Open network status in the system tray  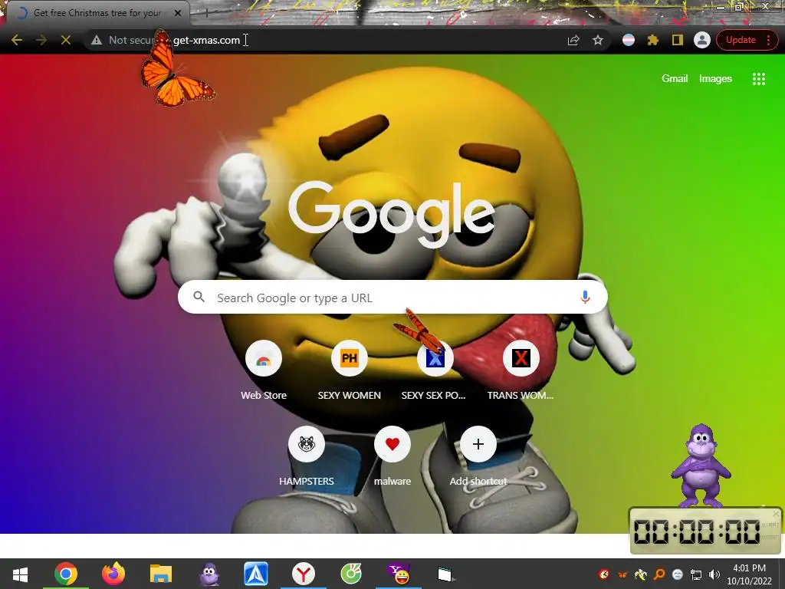point(696,574)
